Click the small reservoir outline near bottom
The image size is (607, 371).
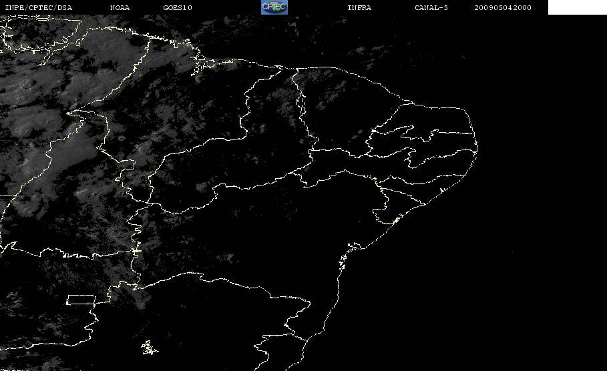point(149,348)
